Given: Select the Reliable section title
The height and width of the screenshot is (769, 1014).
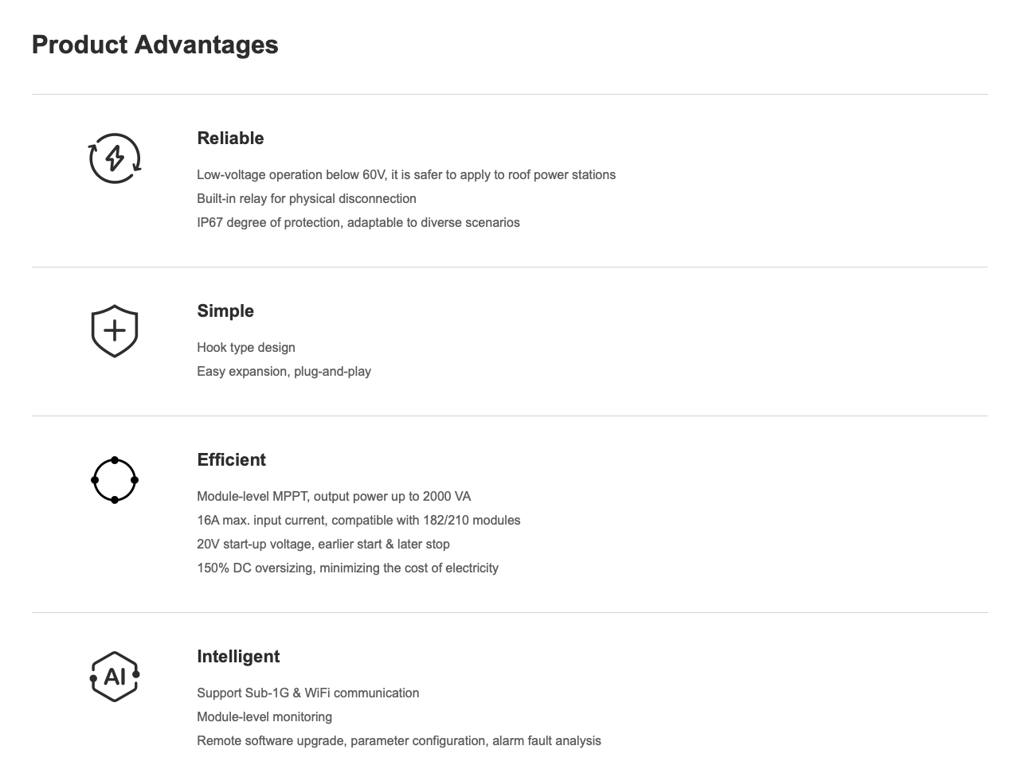Looking at the screenshot, I should [x=230, y=139].
